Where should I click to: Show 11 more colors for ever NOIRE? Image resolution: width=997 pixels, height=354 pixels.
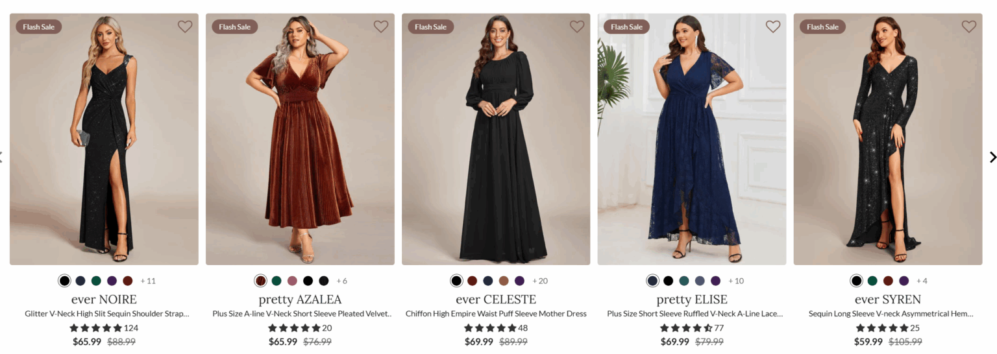tap(148, 281)
